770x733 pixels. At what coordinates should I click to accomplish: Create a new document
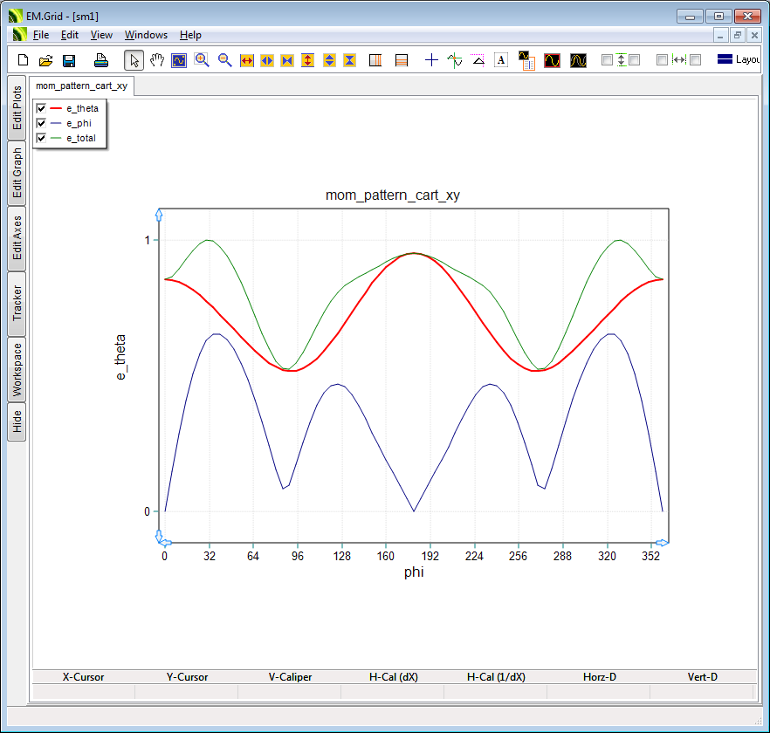(24, 60)
